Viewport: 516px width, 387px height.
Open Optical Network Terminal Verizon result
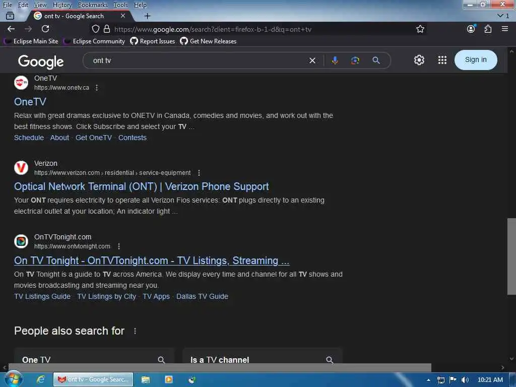[141, 186]
